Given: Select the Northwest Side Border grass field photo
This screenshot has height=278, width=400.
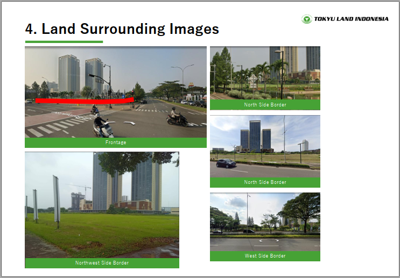Looking at the screenshot, I should coord(102,204).
